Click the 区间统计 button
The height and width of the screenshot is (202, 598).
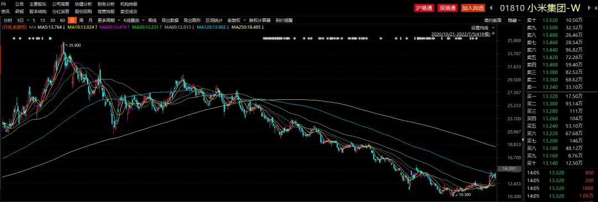[214, 20]
